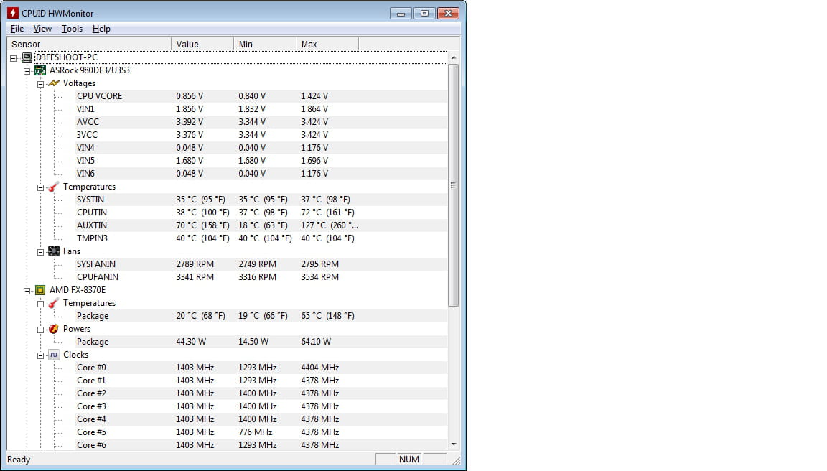Click the vertical scrollbar thumb
The width and height of the screenshot is (827, 471).
coord(454,185)
